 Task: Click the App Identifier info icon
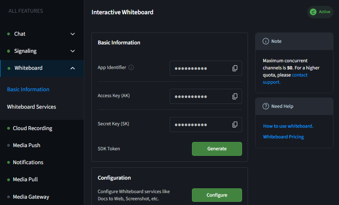(x=131, y=67)
